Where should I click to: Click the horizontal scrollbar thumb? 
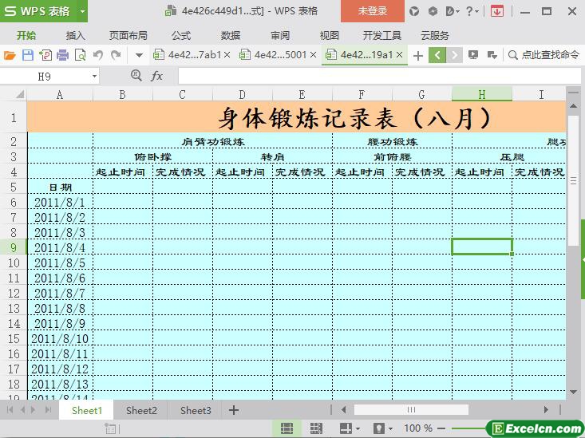[x=411, y=410]
